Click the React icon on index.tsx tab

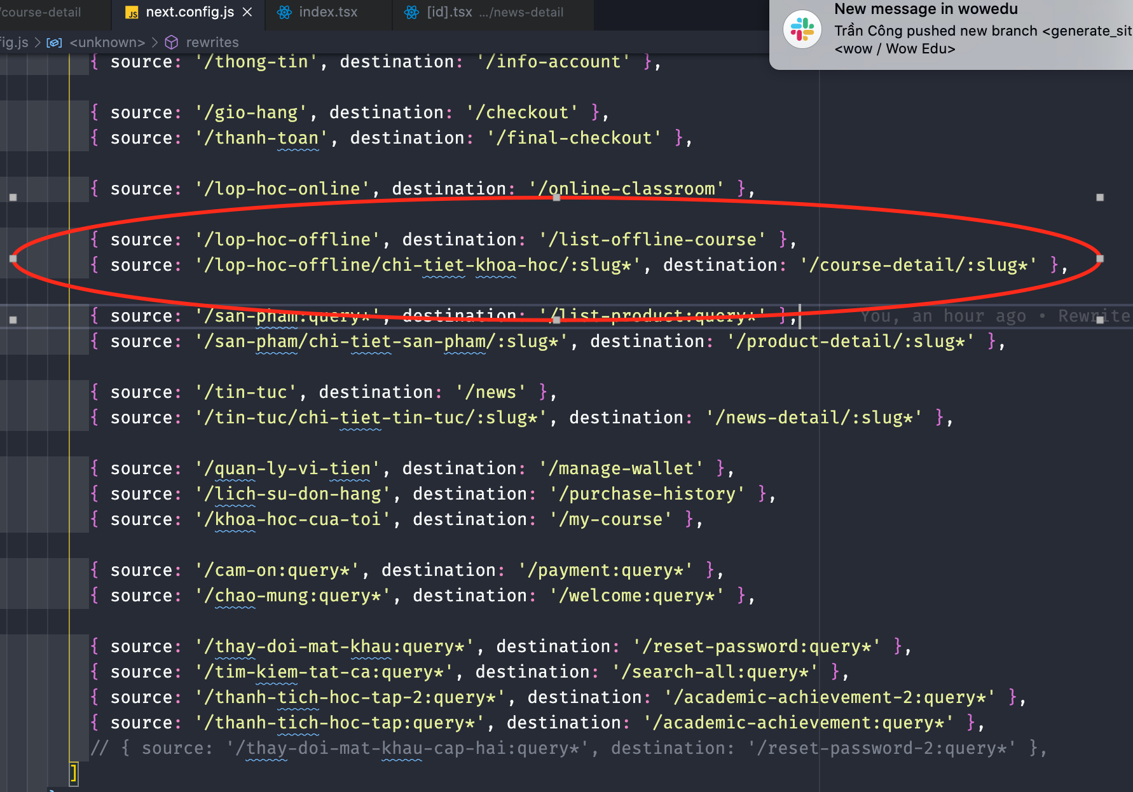284,12
